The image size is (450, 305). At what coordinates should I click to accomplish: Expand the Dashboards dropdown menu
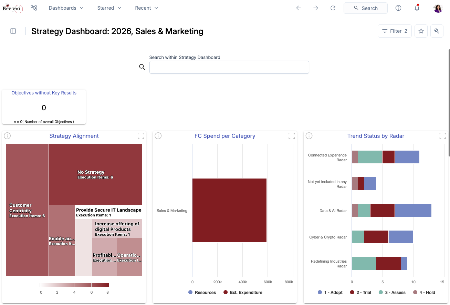pos(66,8)
